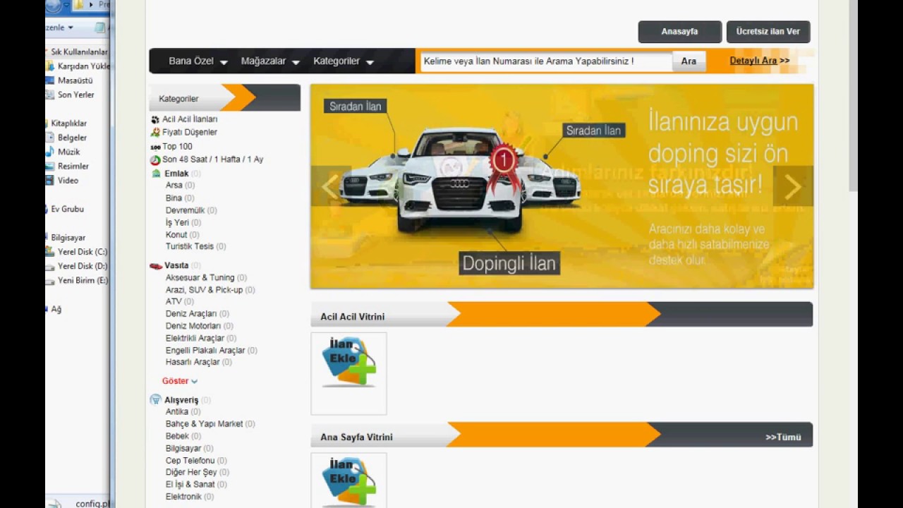
Task: Click the Fiyatı Düşenler icon
Action: pos(155,132)
